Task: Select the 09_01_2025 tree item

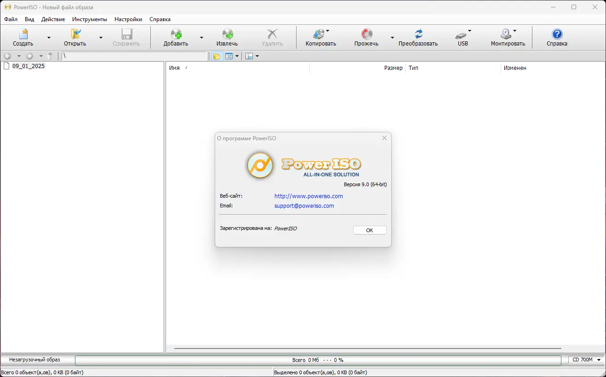Action: pyautogui.click(x=29, y=66)
